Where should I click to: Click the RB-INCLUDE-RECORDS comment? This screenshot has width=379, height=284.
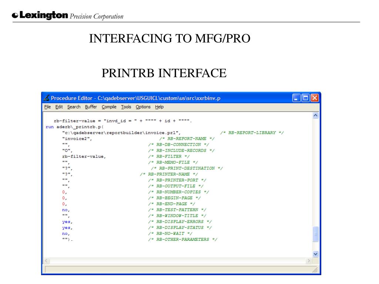point(181,151)
